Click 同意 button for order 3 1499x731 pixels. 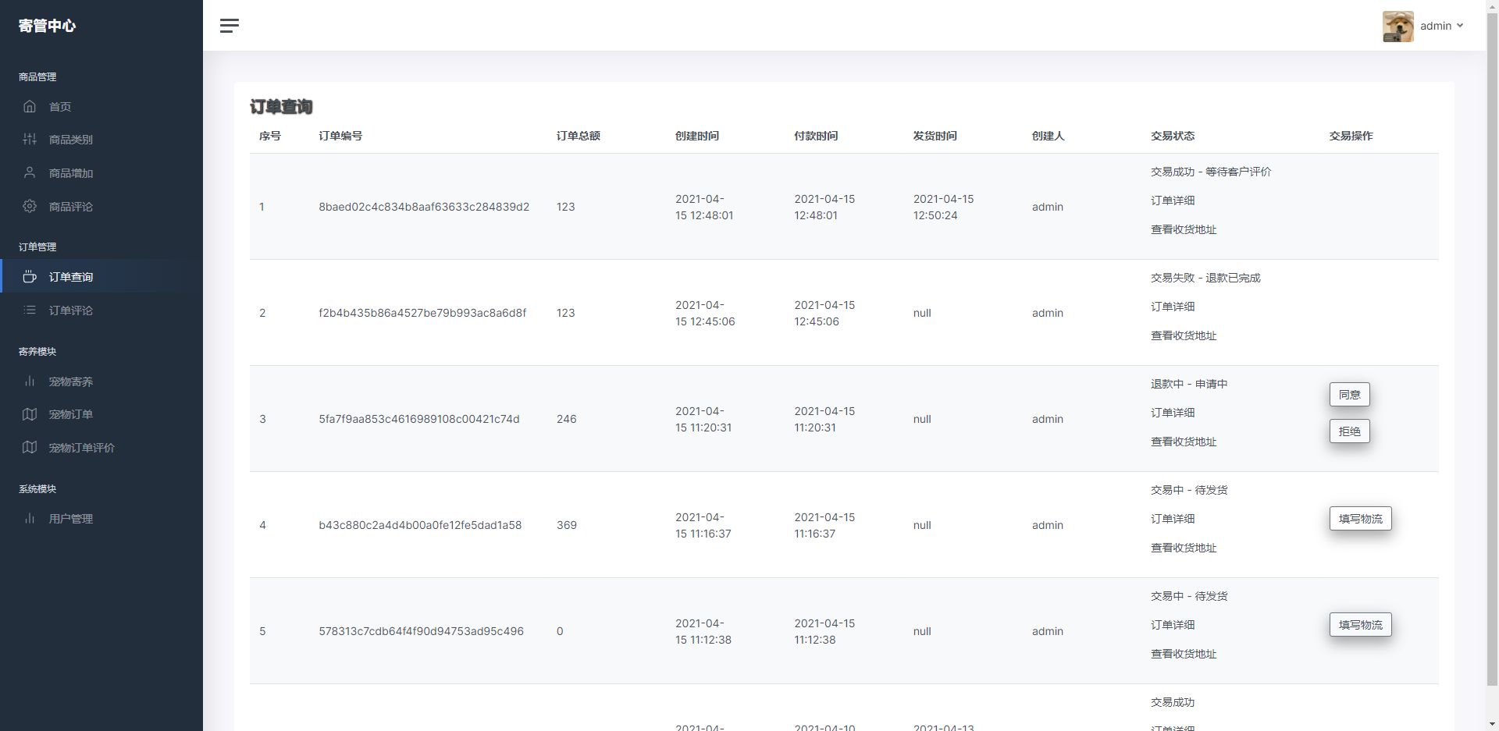[x=1349, y=395]
